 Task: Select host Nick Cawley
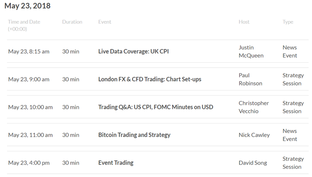click(254, 135)
